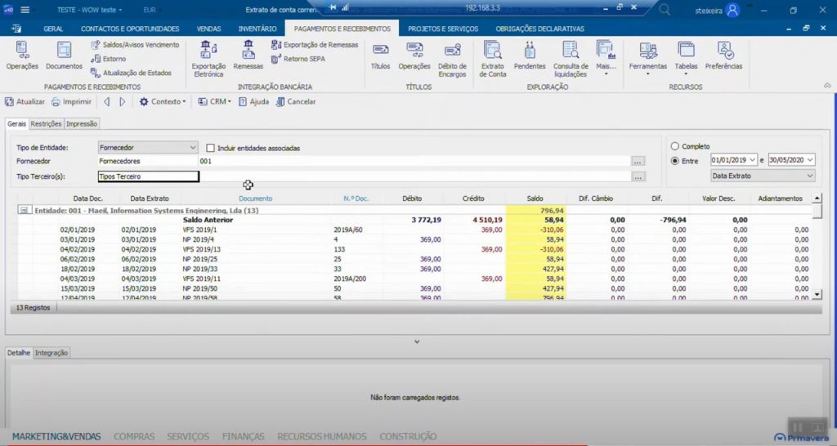Open the Tipo de Entidade dropdown
Screen dimensions: 837x446
pyautogui.click(x=148, y=147)
